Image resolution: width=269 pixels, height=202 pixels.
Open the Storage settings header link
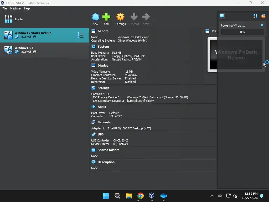(x=104, y=88)
